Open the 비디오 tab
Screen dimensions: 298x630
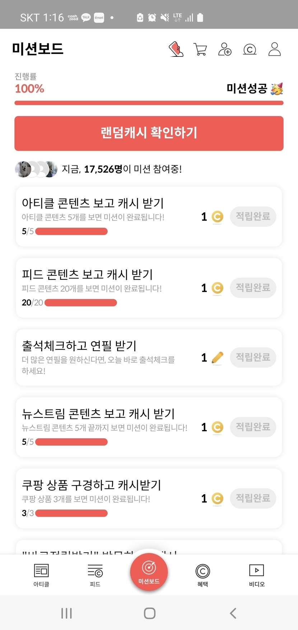point(257,575)
